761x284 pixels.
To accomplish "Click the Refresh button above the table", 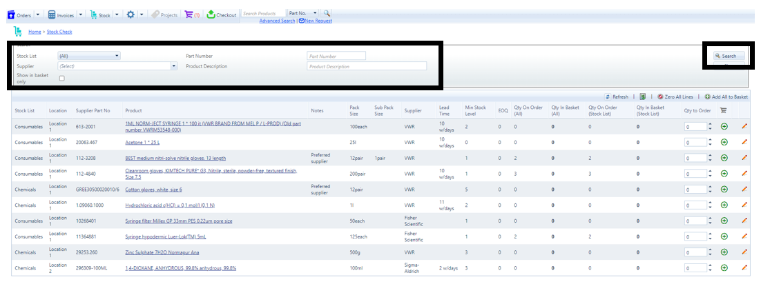I will coord(617,97).
